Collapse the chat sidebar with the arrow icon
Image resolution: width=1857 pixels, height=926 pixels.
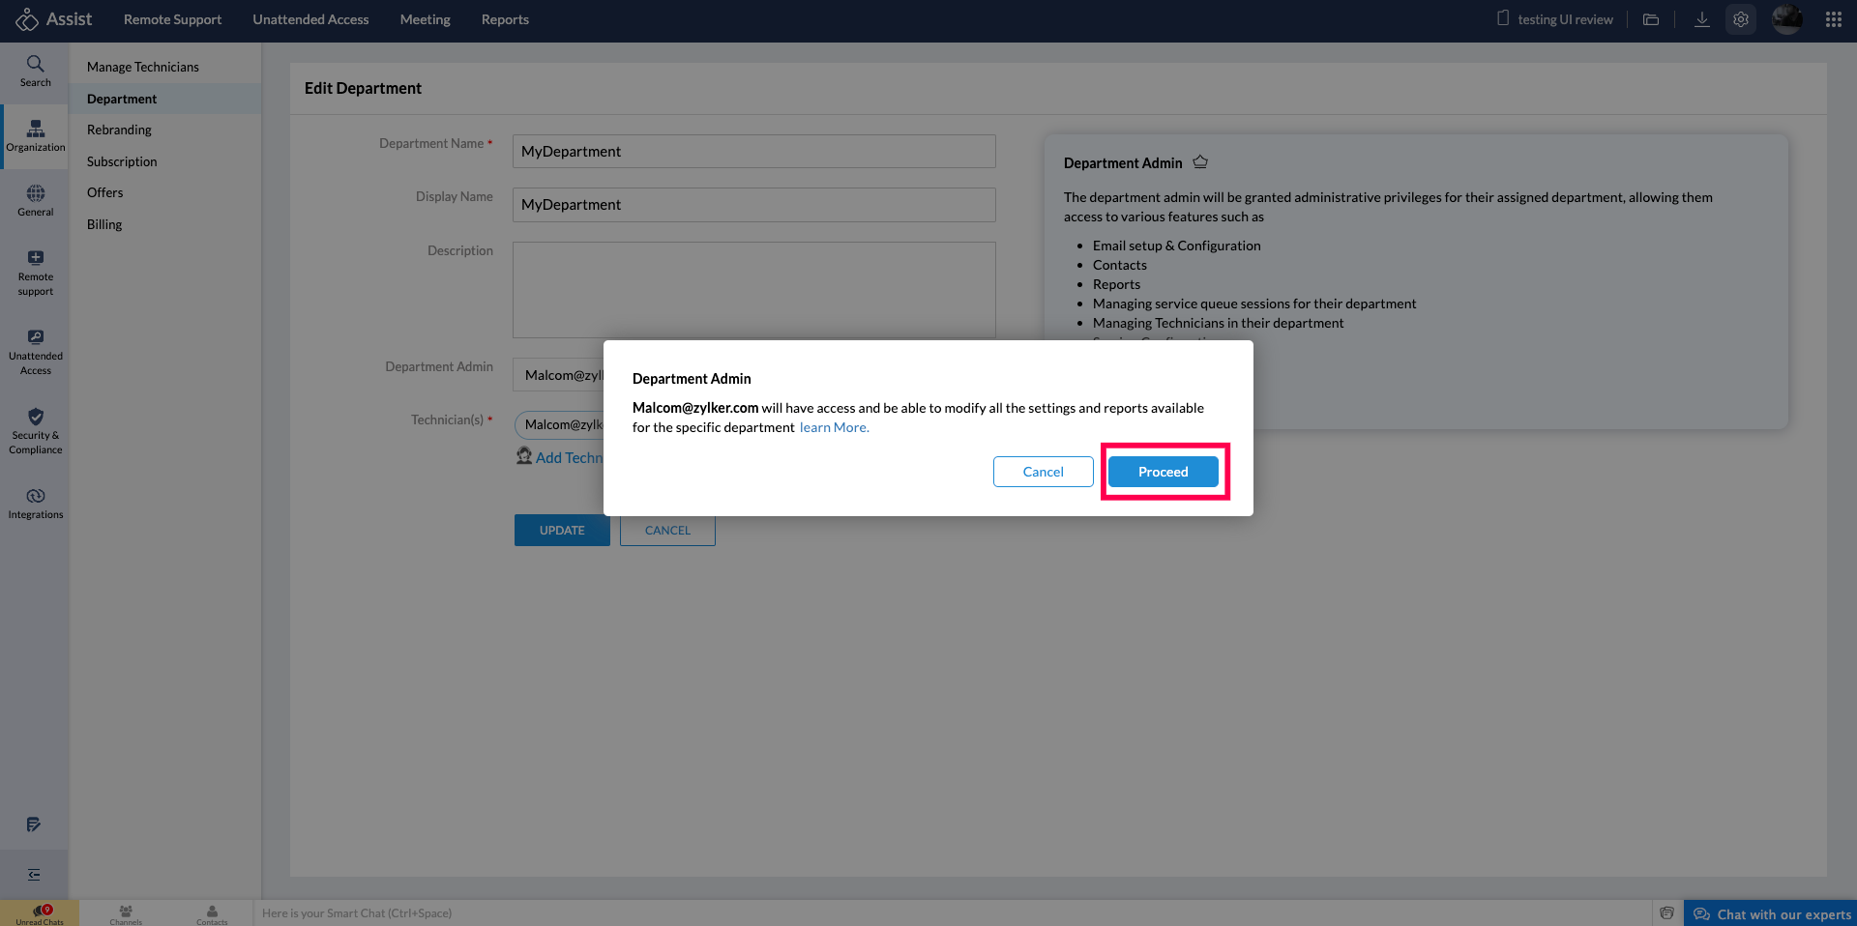coord(34,875)
